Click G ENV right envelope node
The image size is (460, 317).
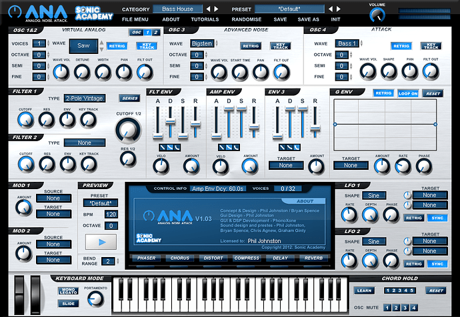435,125
